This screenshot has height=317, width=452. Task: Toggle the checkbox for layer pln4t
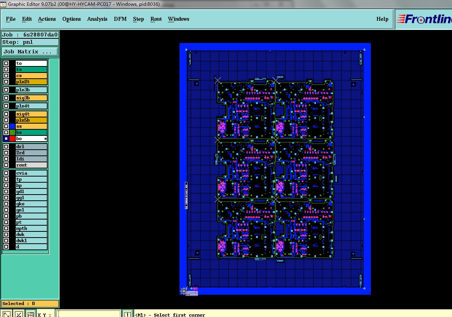click(6, 106)
